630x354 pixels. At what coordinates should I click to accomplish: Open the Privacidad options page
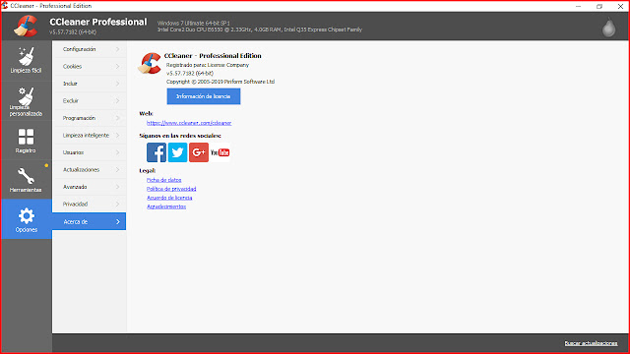click(90, 205)
